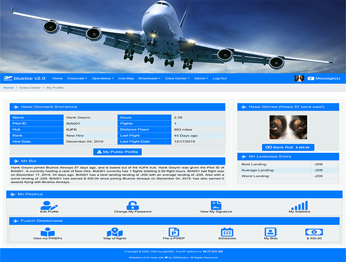This screenshot has width=346, height=262.
Task: Select the File a PIREP icon
Action: pos(174,232)
